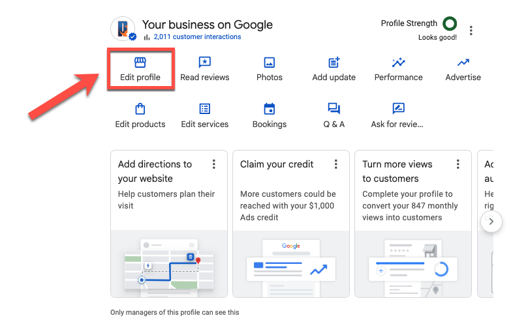
Task: Click the Google Ads illustration thumbnail
Action: click(x=291, y=264)
